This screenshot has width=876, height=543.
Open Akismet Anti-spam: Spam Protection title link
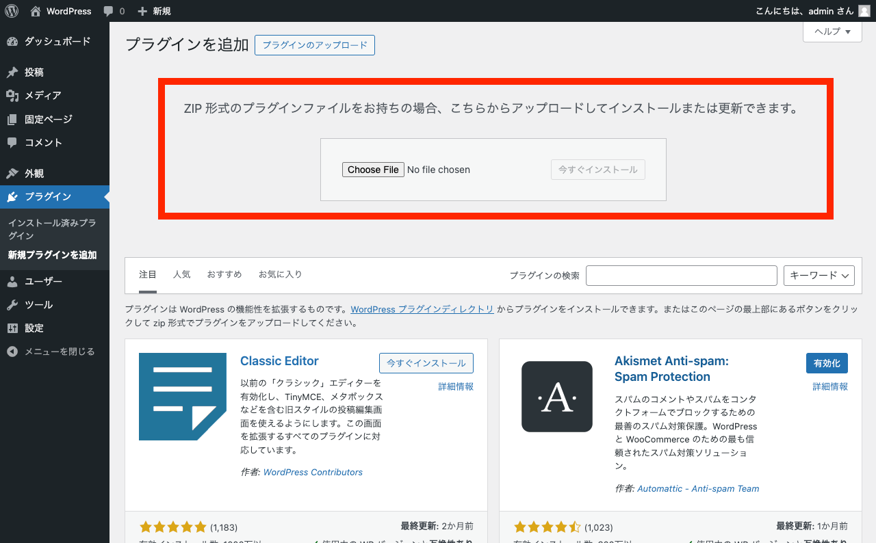point(671,369)
